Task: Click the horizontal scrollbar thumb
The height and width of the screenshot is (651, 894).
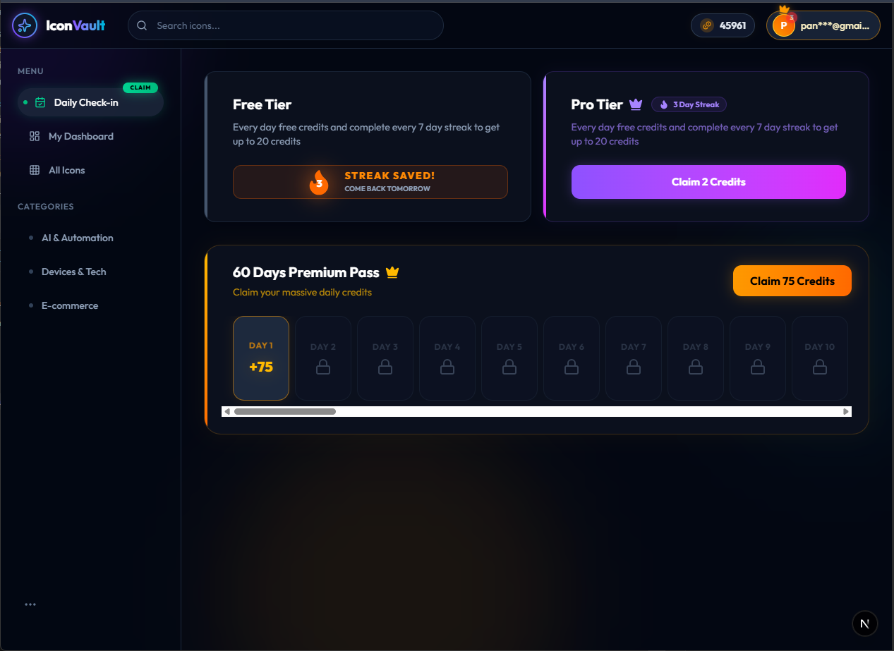Action: point(285,411)
